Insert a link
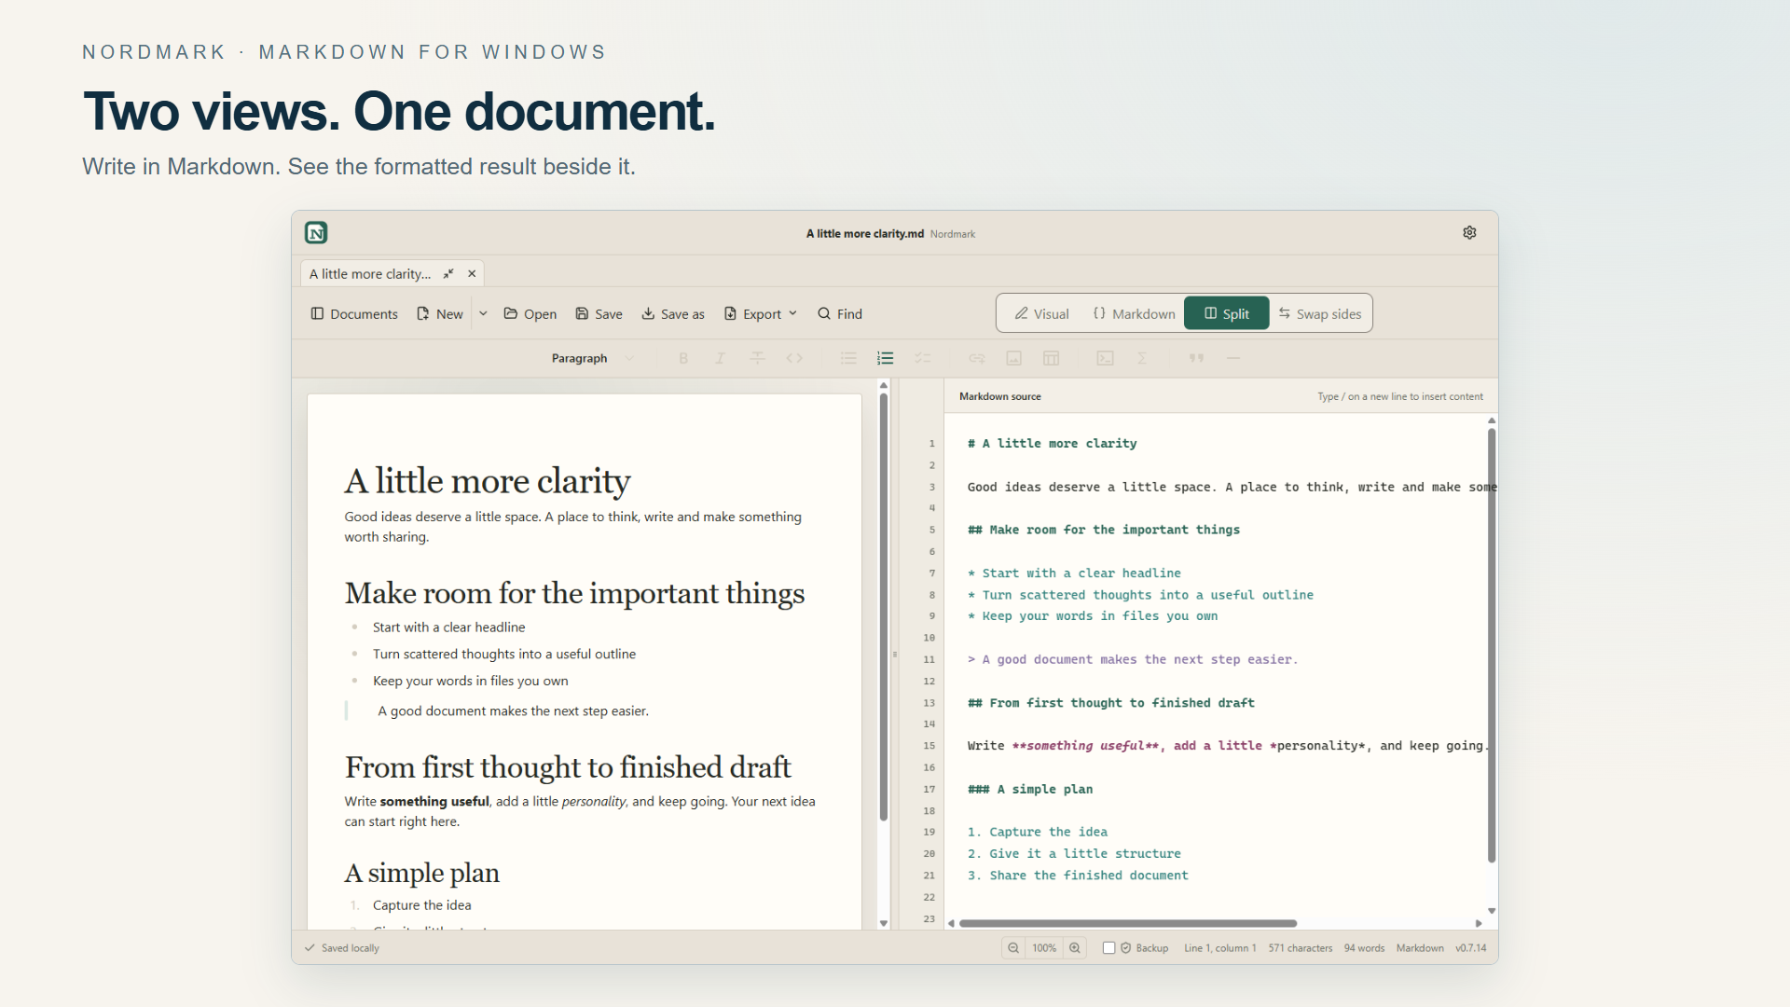The width and height of the screenshot is (1790, 1007). click(977, 359)
